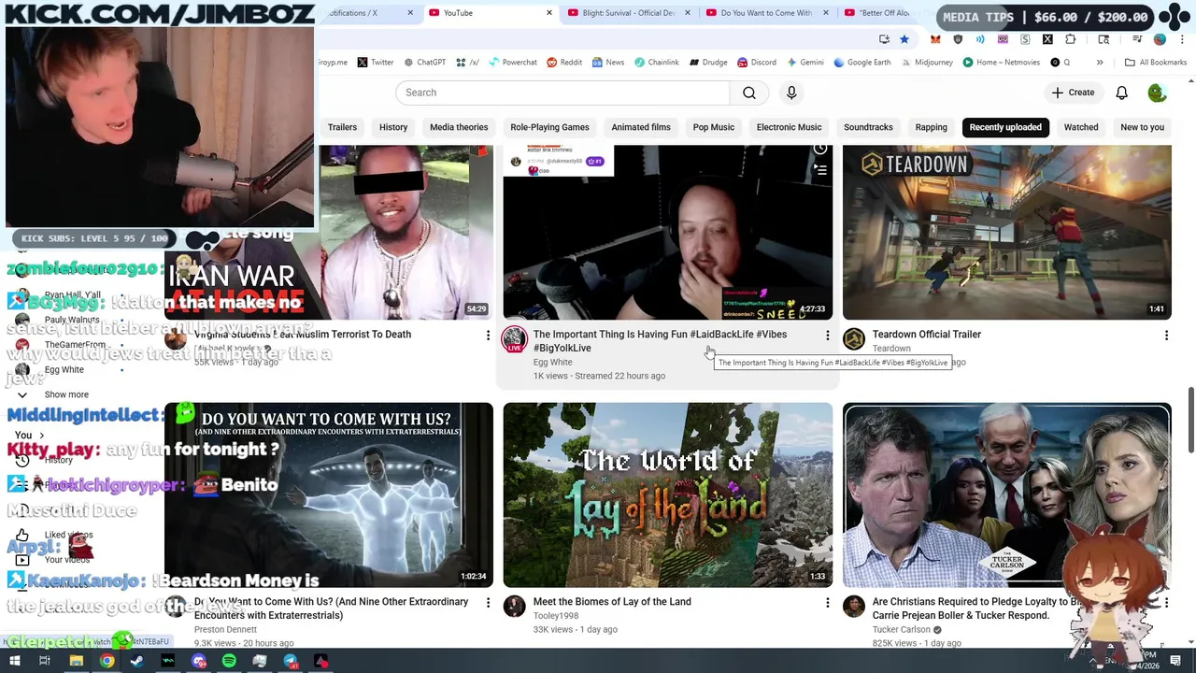Click the magnifier search button
Viewport: 1196px width, 673px height.
[749, 93]
